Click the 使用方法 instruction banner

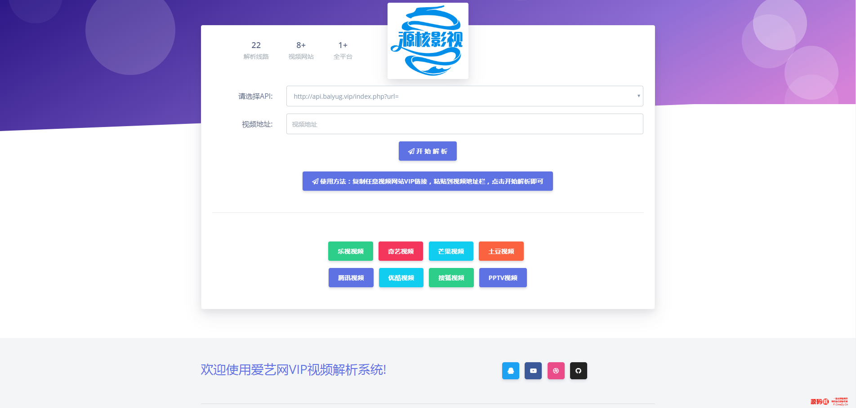click(x=428, y=181)
